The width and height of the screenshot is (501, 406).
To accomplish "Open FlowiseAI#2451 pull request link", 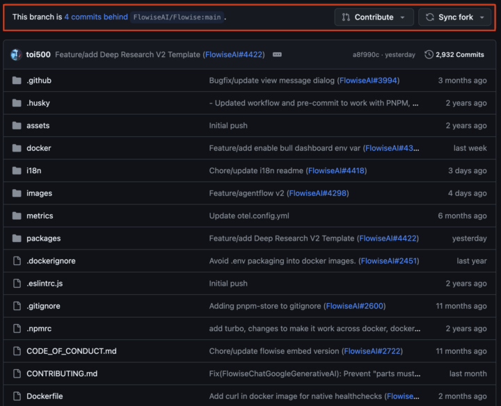I will point(388,261).
